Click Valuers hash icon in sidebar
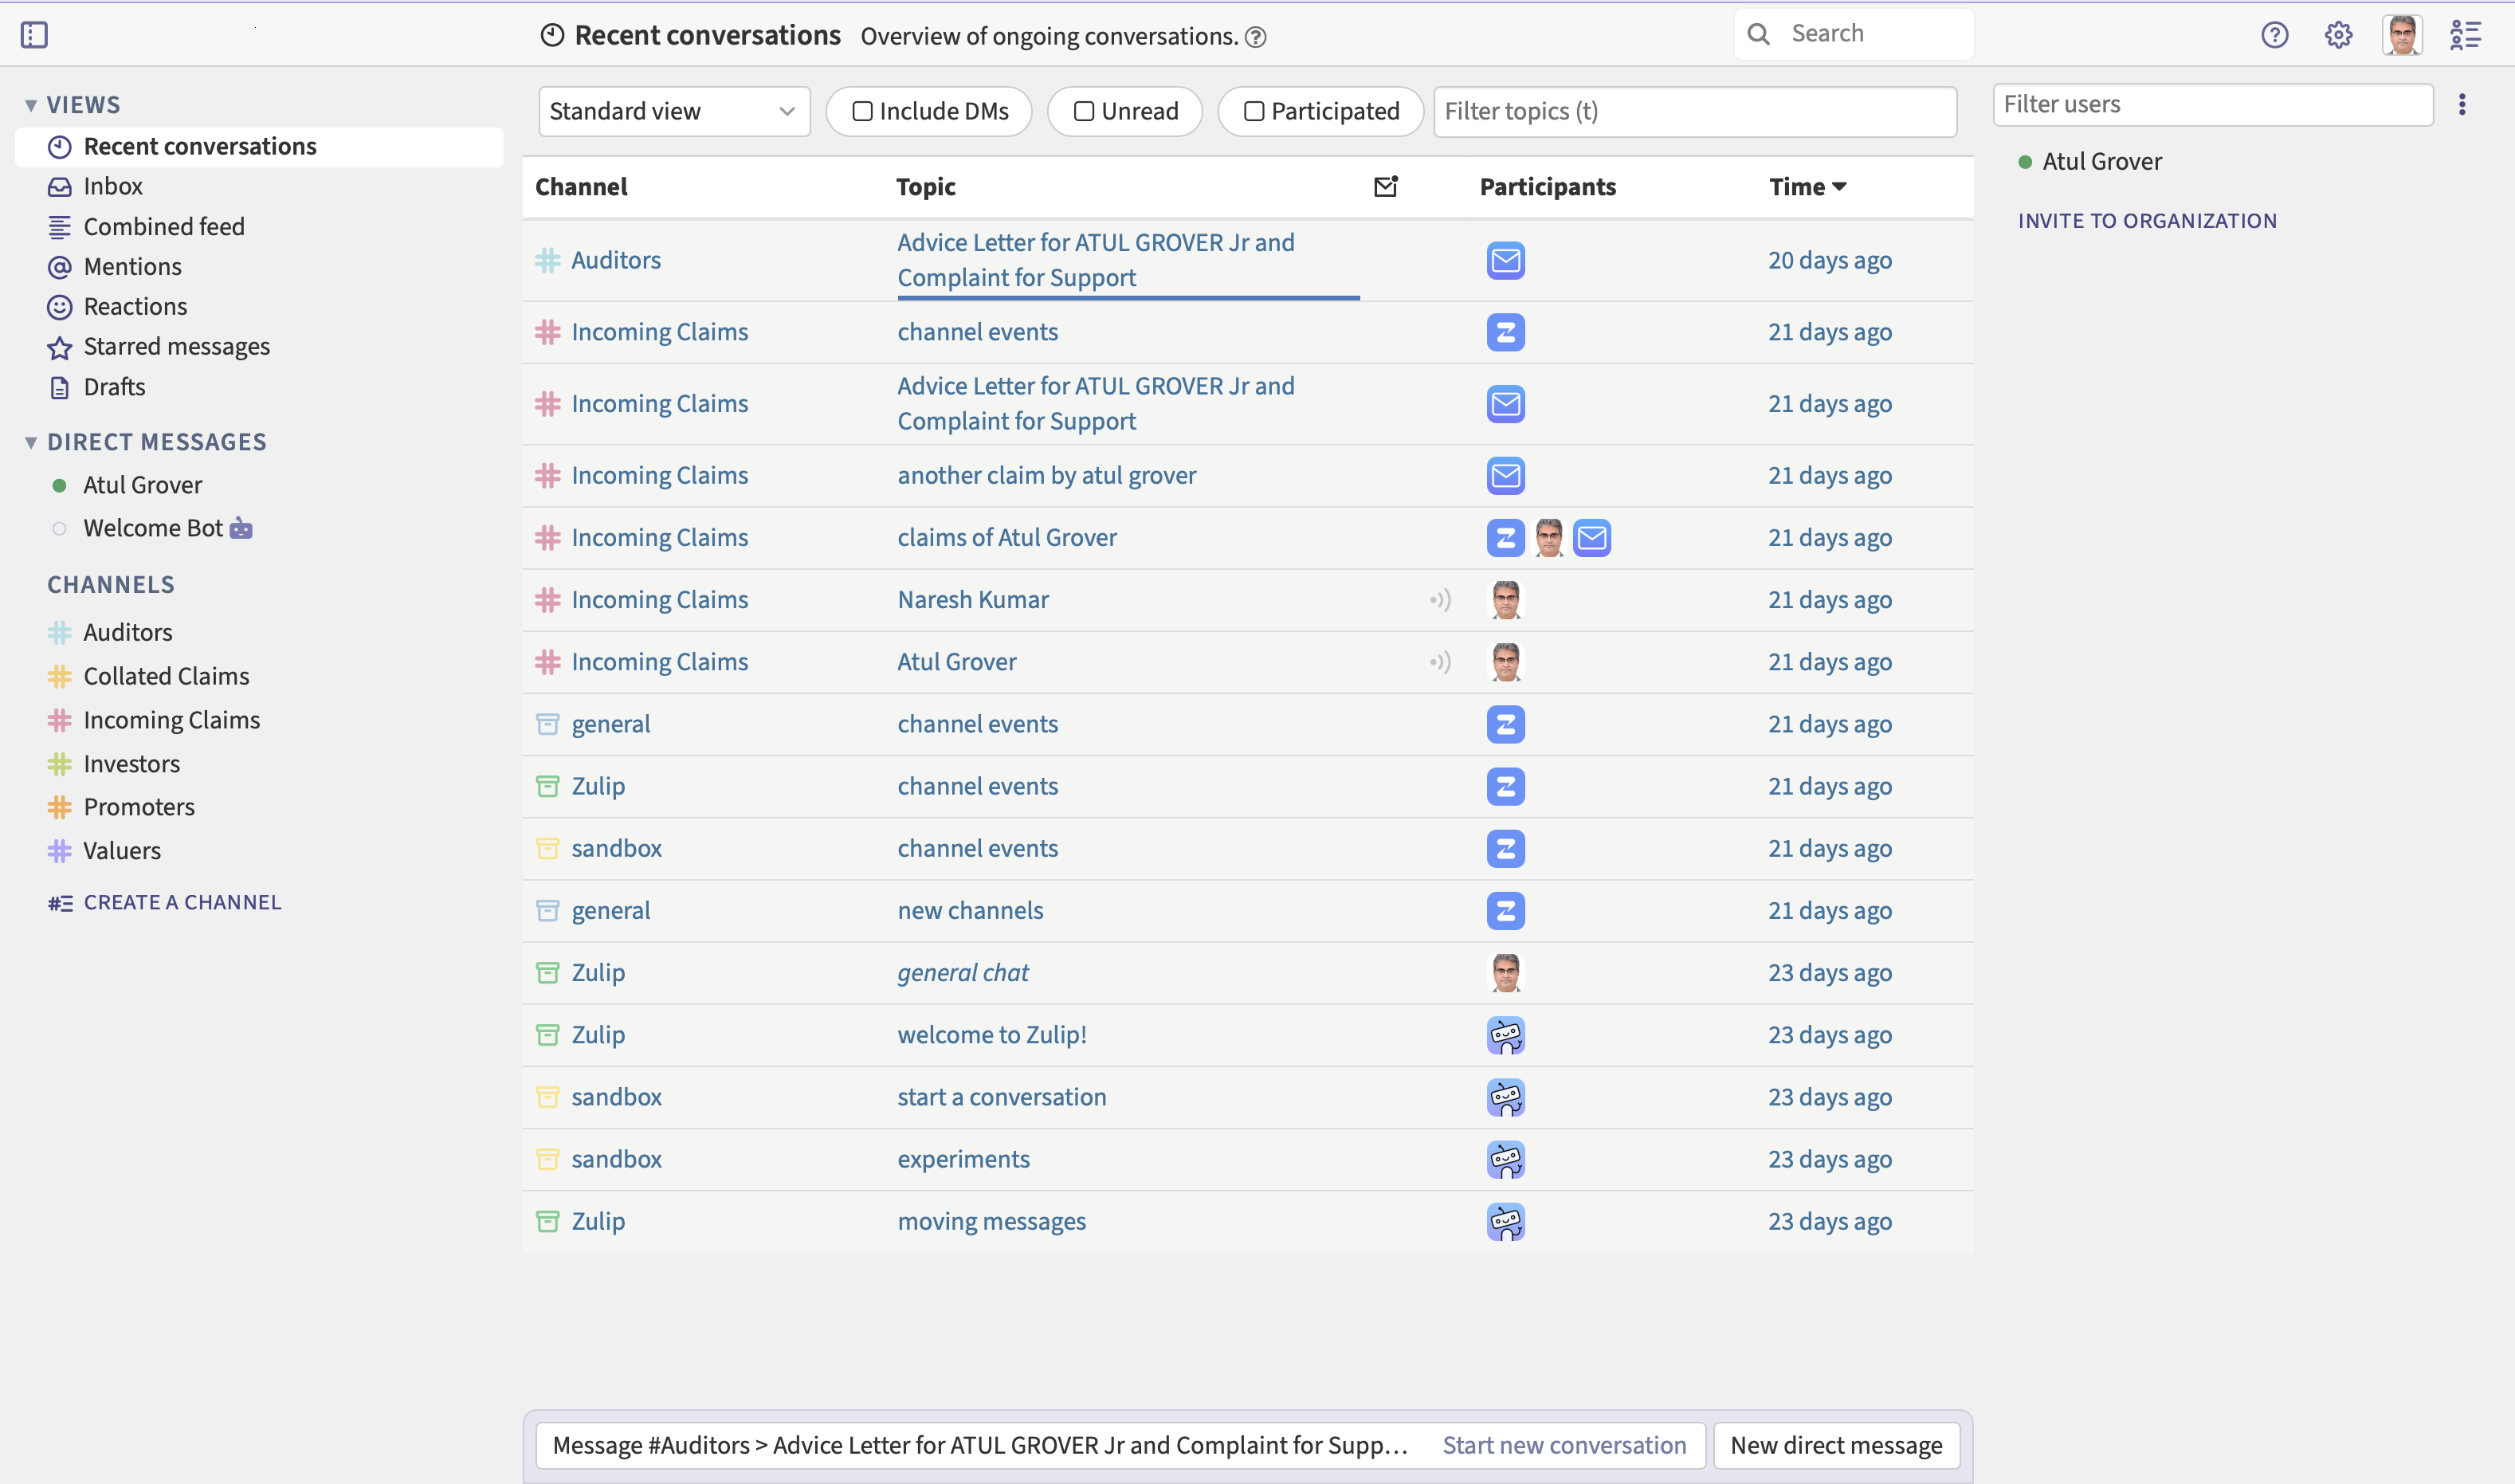The width and height of the screenshot is (2515, 1484). point(60,851)
